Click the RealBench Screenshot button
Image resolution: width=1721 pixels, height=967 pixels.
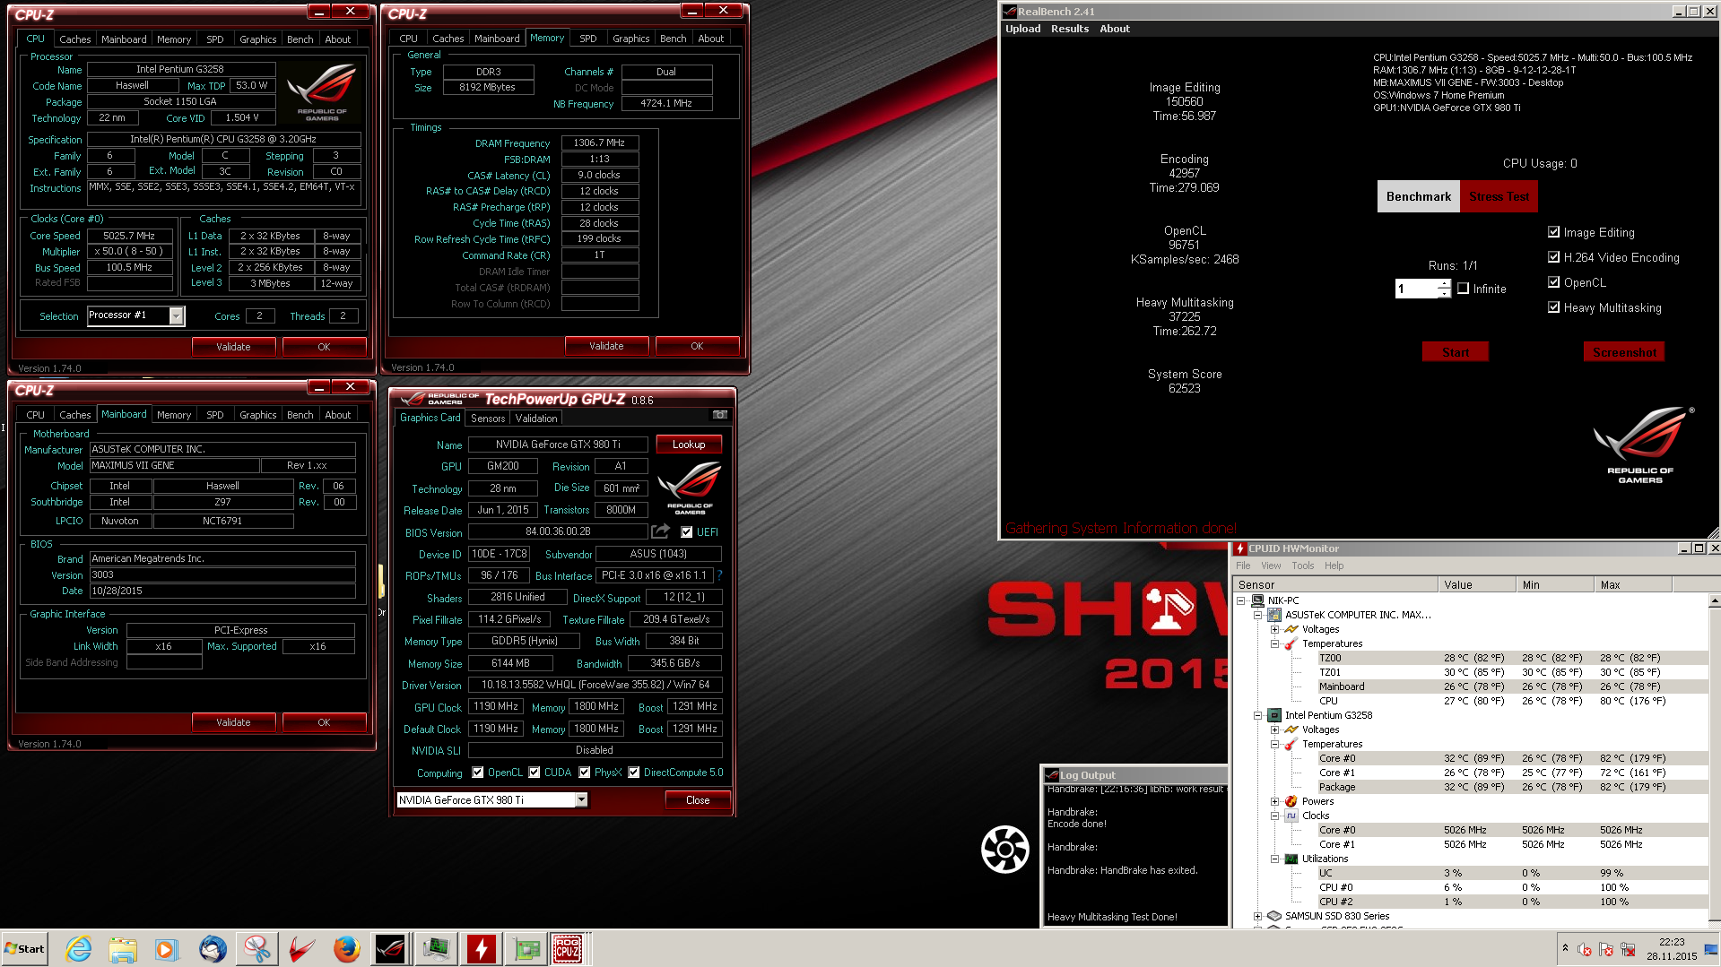[1624, 352]
